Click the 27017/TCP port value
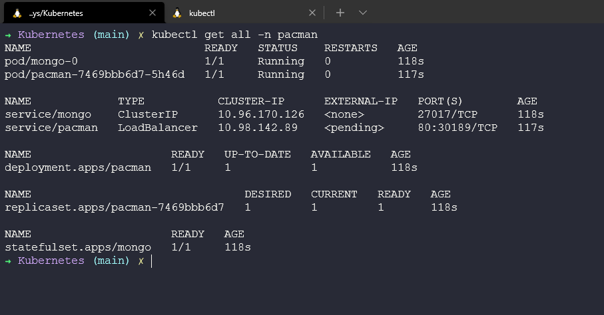This screenshot has width=604, height=315. (448, 114)
